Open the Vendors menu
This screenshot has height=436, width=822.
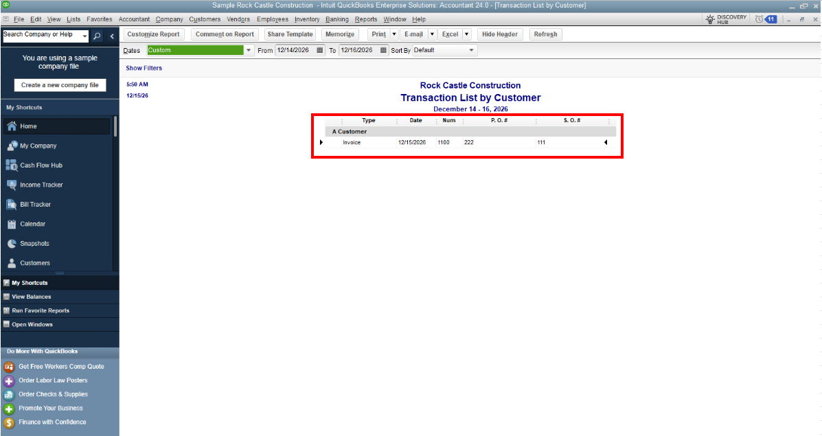[238, 19]
